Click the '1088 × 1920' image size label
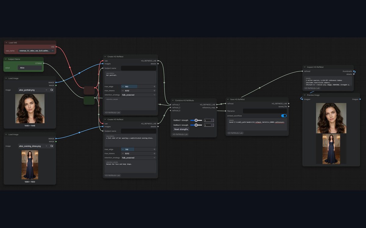This screenshot has width=366, height=228. click(30, 182)
